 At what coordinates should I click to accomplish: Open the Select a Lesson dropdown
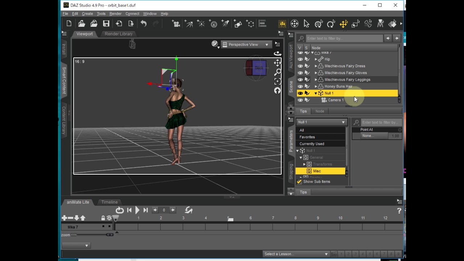click(296, 254)
